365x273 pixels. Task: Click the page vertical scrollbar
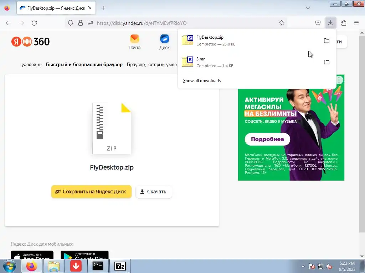pos(362,134)
